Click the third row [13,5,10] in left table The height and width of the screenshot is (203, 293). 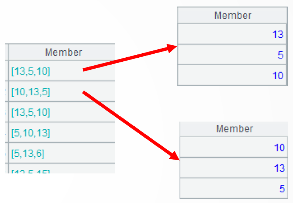tap(31, 112)
